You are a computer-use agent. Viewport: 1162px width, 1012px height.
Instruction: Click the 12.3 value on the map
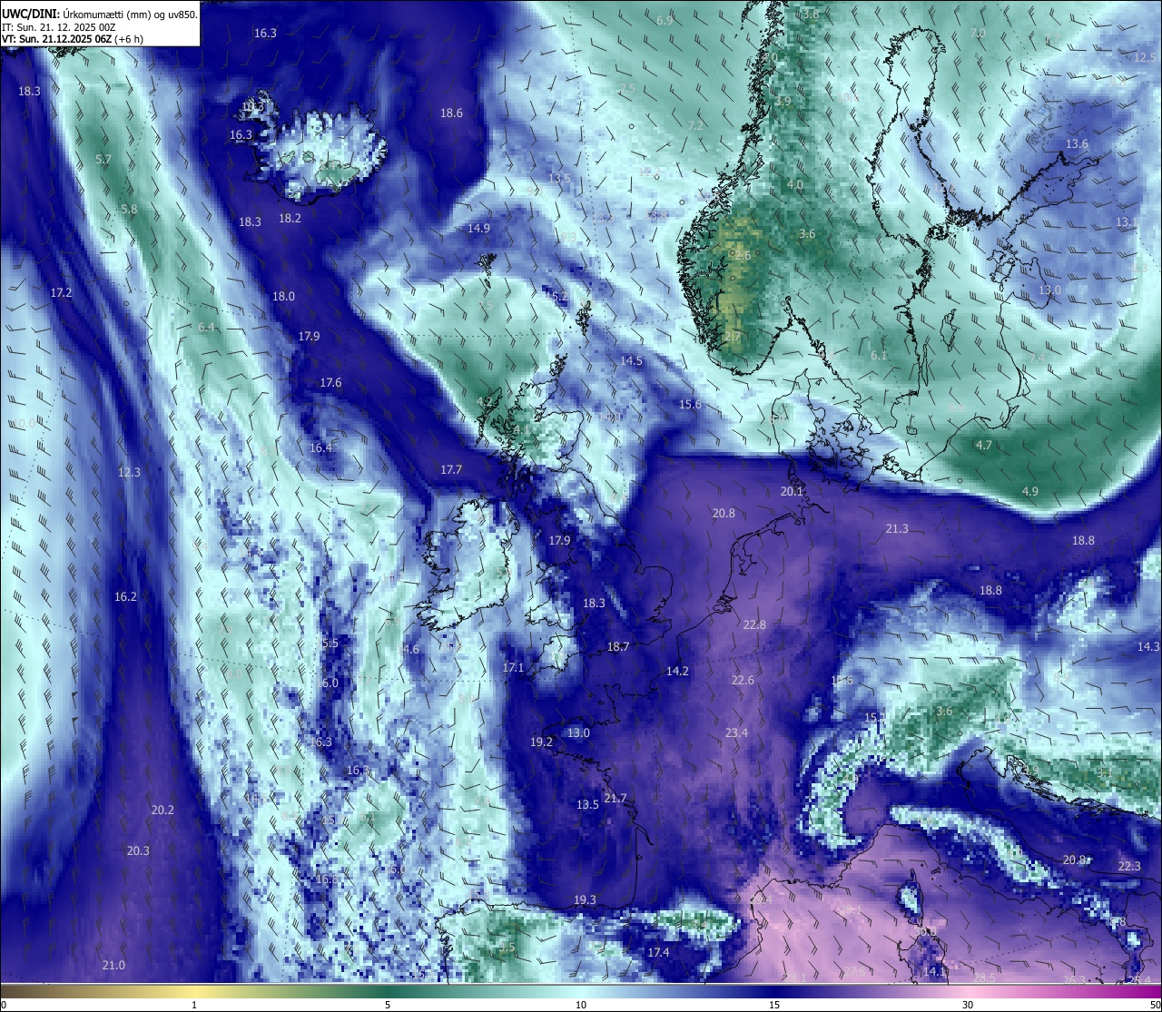(129, 473)
